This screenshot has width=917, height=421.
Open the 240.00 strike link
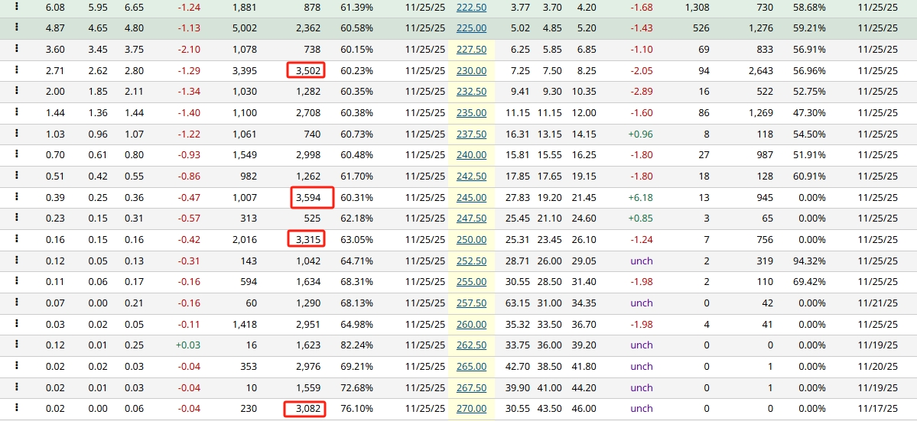click(x=471, y=155)
